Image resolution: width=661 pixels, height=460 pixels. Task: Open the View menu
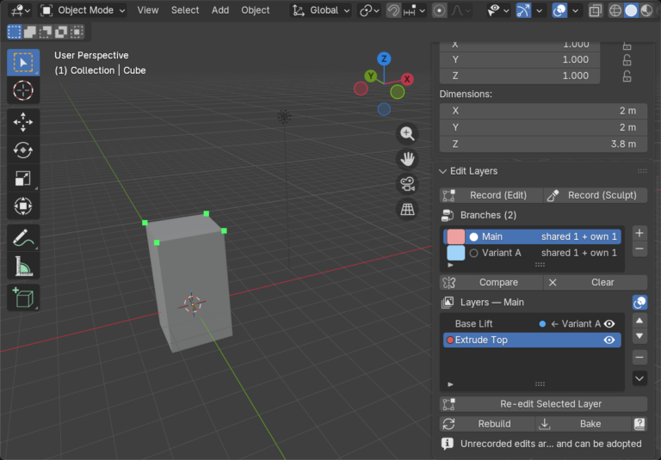coord(148,10)
